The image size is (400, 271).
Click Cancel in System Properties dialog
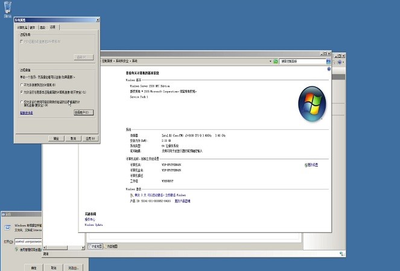pyautogui.click(x=73, y=138)
